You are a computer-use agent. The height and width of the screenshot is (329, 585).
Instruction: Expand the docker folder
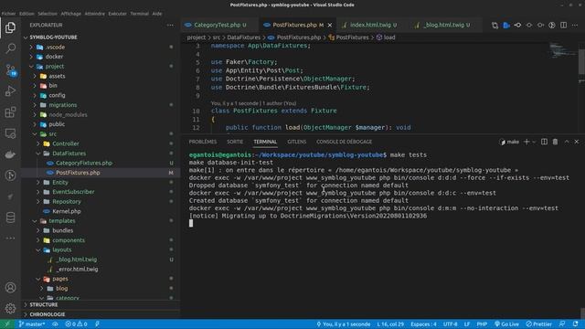click(x=101, y=57)
